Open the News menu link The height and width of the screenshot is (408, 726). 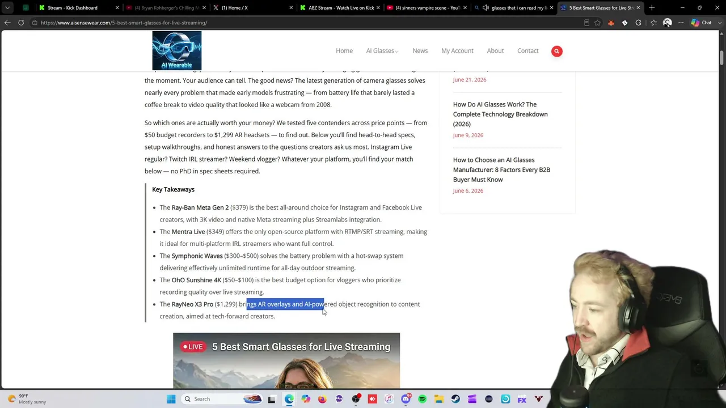[420, 51]
